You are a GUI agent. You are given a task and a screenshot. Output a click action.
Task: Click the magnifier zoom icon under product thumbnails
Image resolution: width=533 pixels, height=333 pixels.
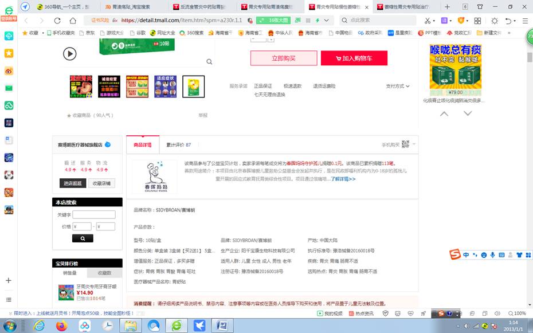(x=209, y=61)
